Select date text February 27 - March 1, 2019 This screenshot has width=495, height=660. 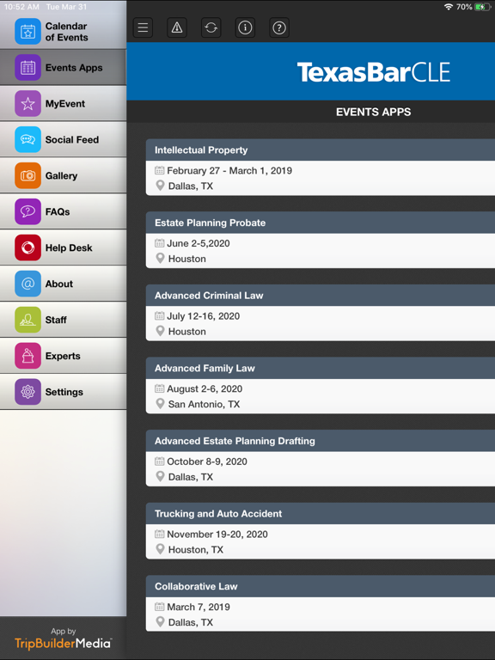[229, 170]
